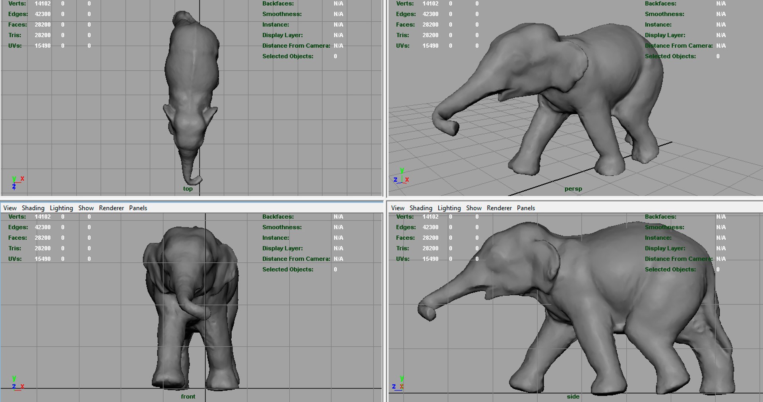Click 'Backfaces:' label in the side view

(x=660, y=217)
